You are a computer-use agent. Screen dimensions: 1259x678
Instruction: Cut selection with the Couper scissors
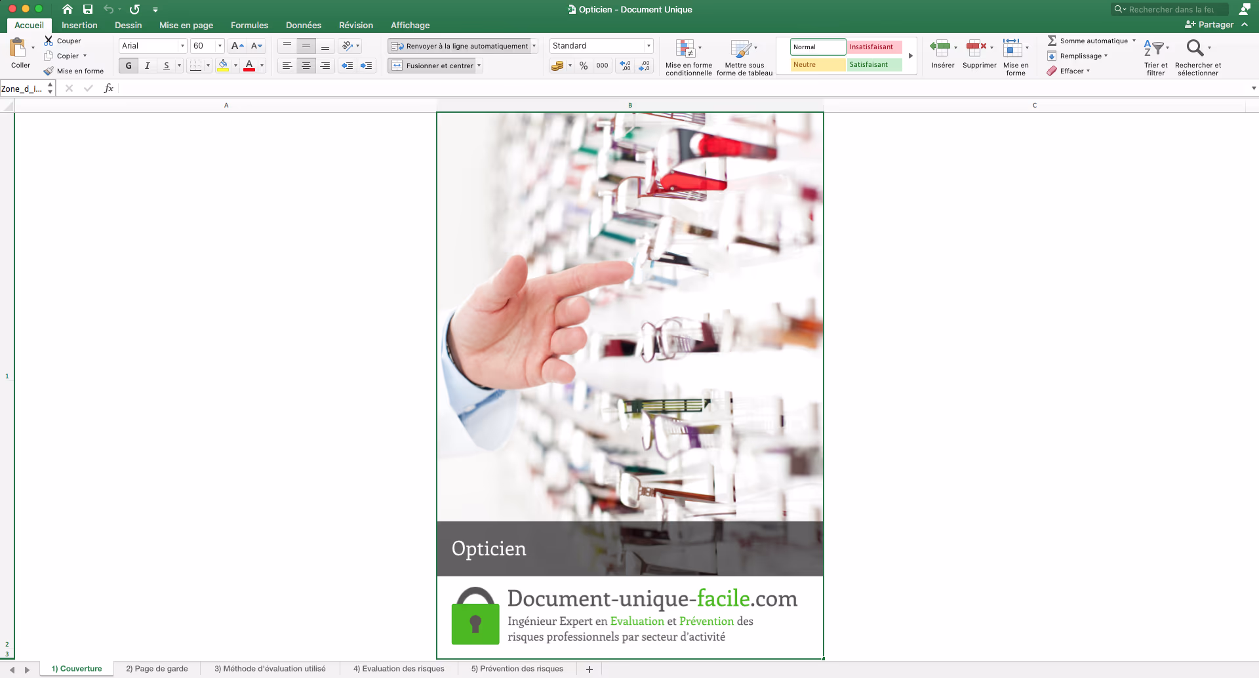click(x=49, y=41)
